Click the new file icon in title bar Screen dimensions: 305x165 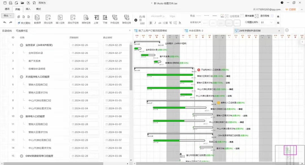(17, 3)
